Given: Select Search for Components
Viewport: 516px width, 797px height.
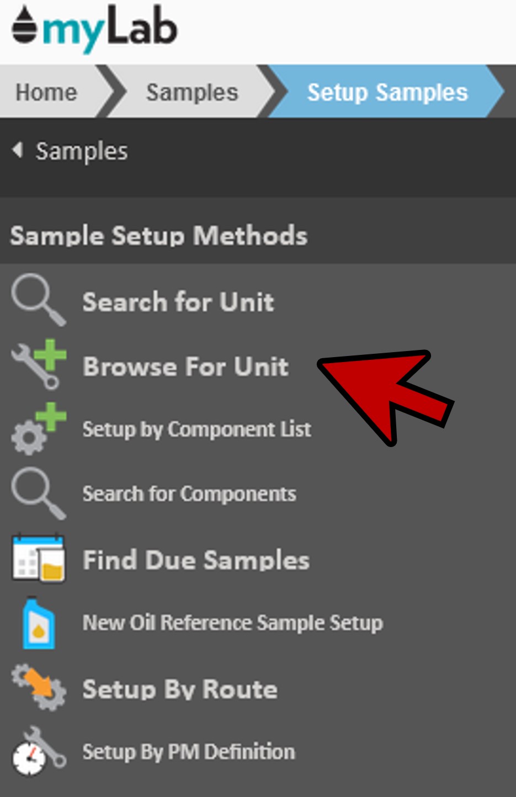Looking at the screenshot, I should (x=189, y=494).
